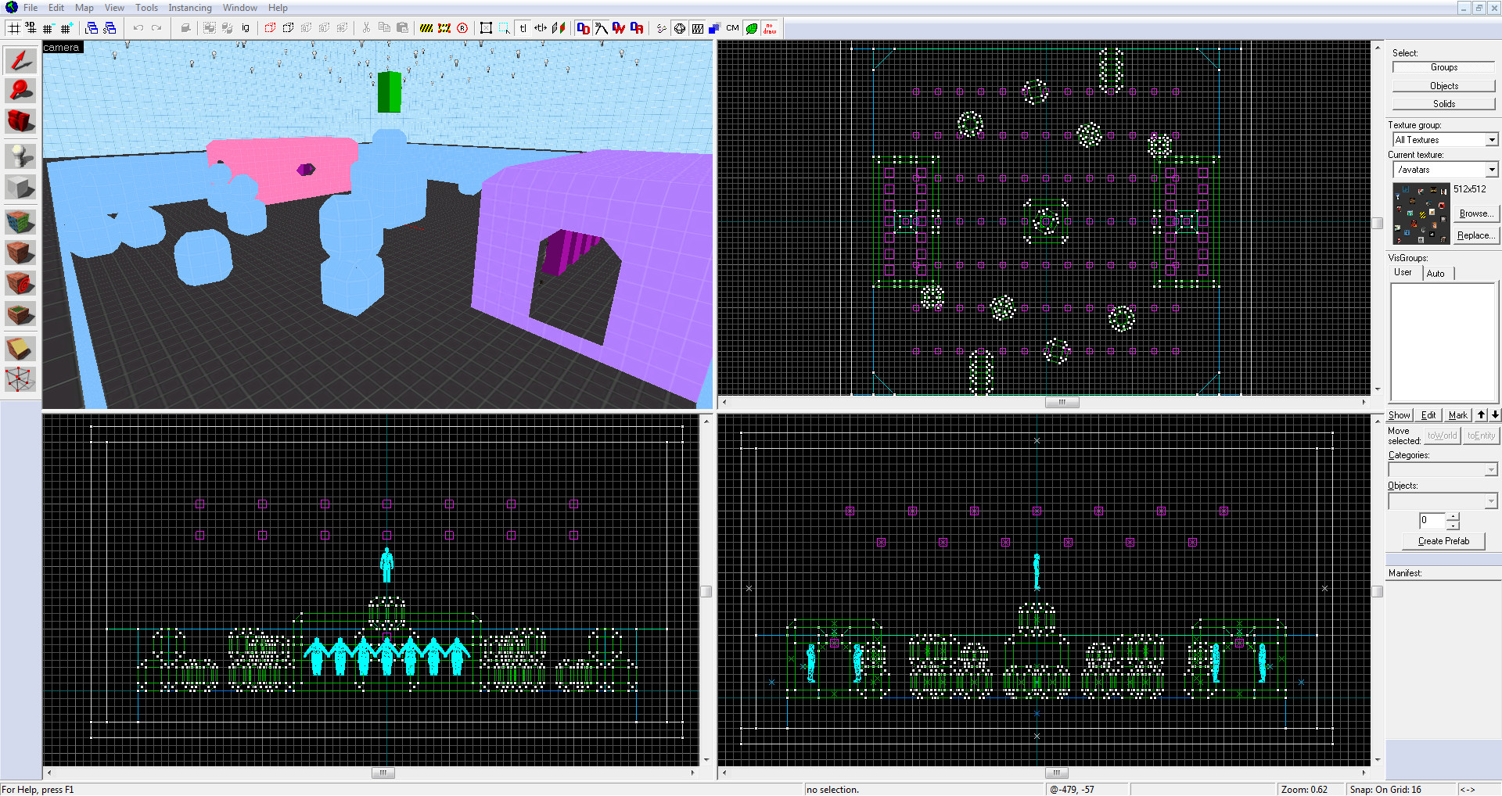
Task: Select the Selection (arrow) tool
Action: point(20,60)
